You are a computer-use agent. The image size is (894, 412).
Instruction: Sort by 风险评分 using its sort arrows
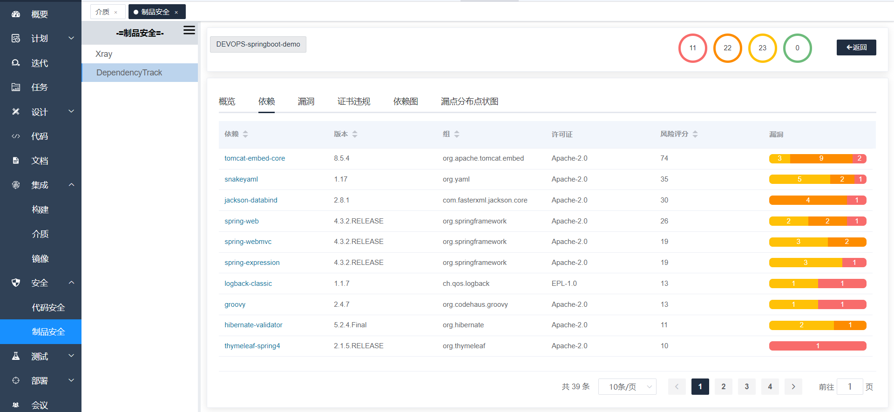pyautogui.click(x=695, y=134)
